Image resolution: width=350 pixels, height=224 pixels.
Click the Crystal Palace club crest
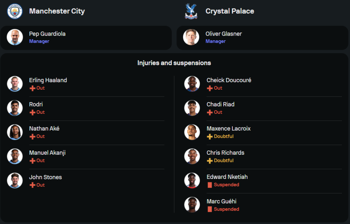pyautogui.click(x=191, y=11)
